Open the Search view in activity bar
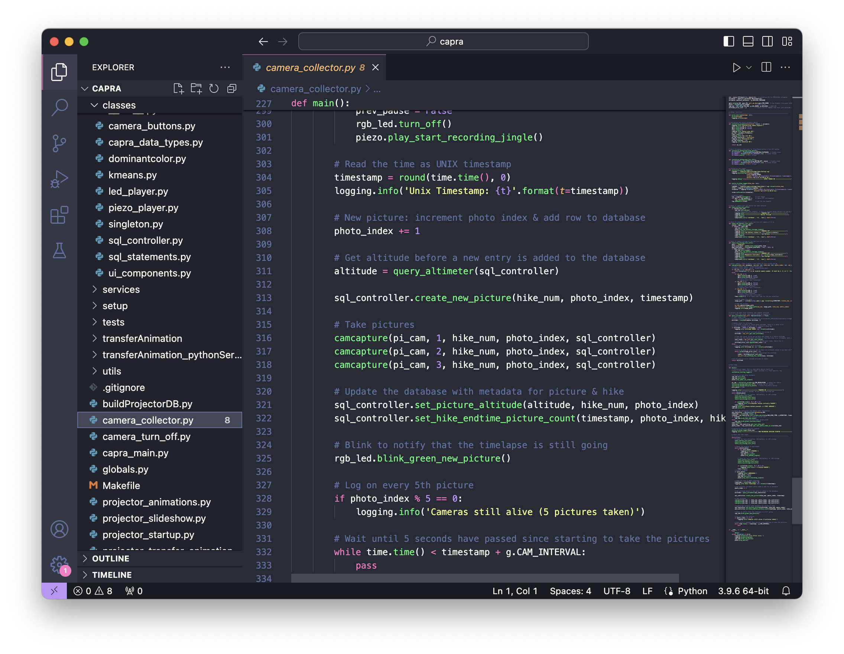Image resolution: width=844 pixels, height=654 pixels. pyautogui.click(x=59, y=107)
